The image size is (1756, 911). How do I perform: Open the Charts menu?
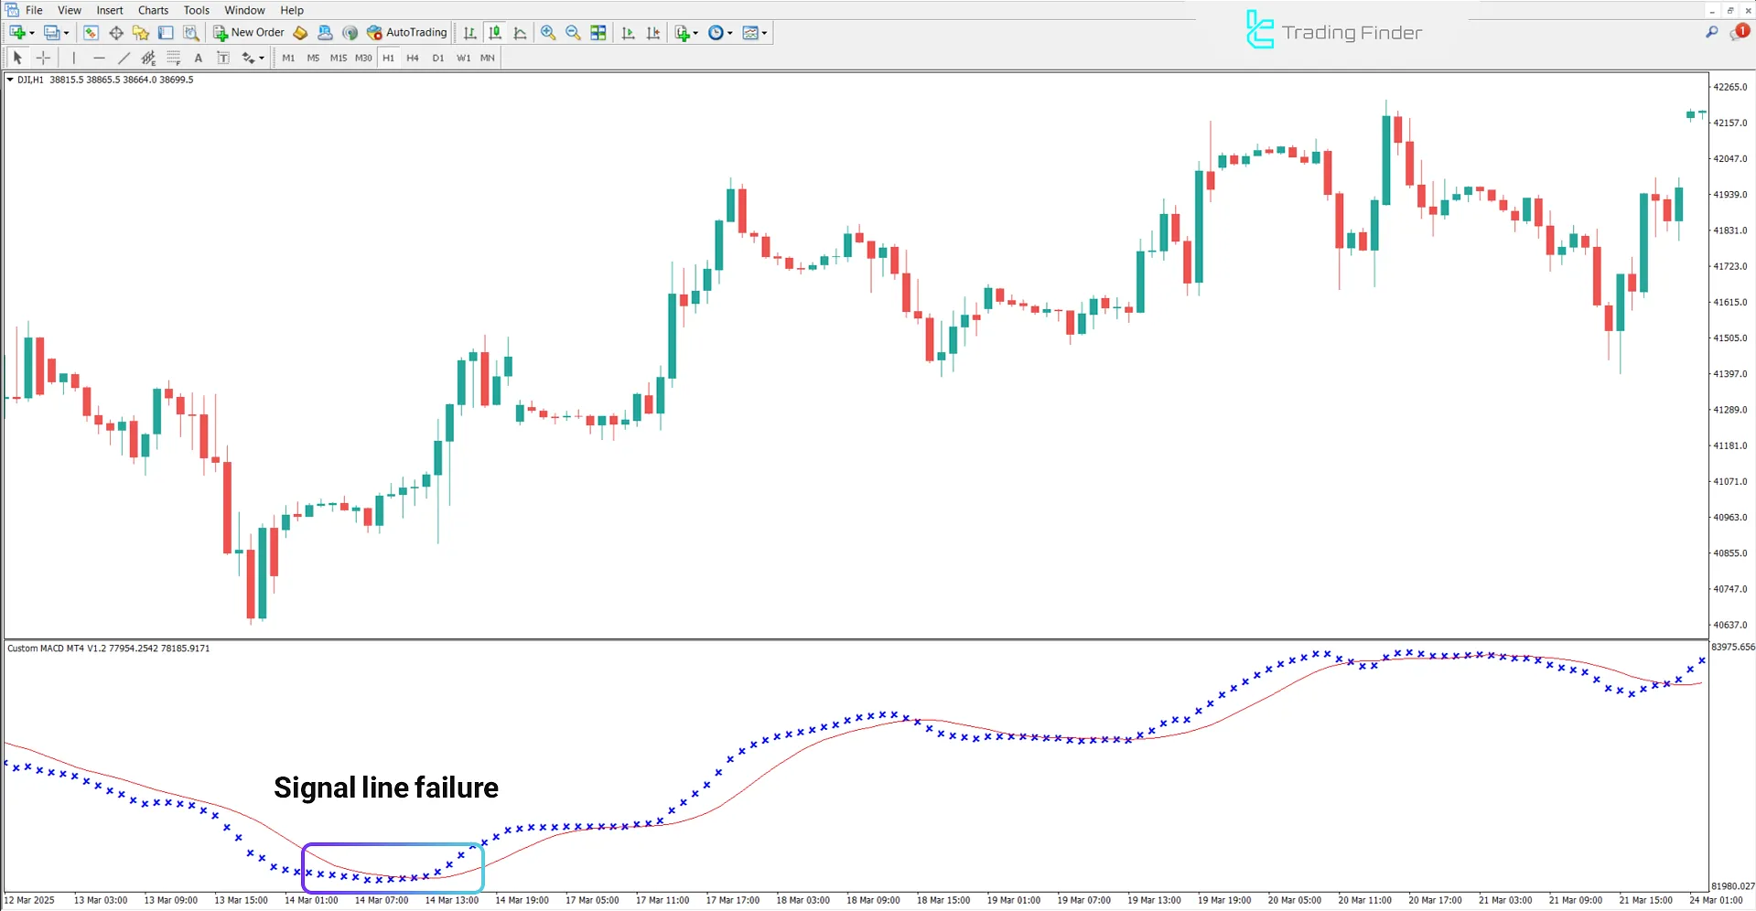pos(152,10)
